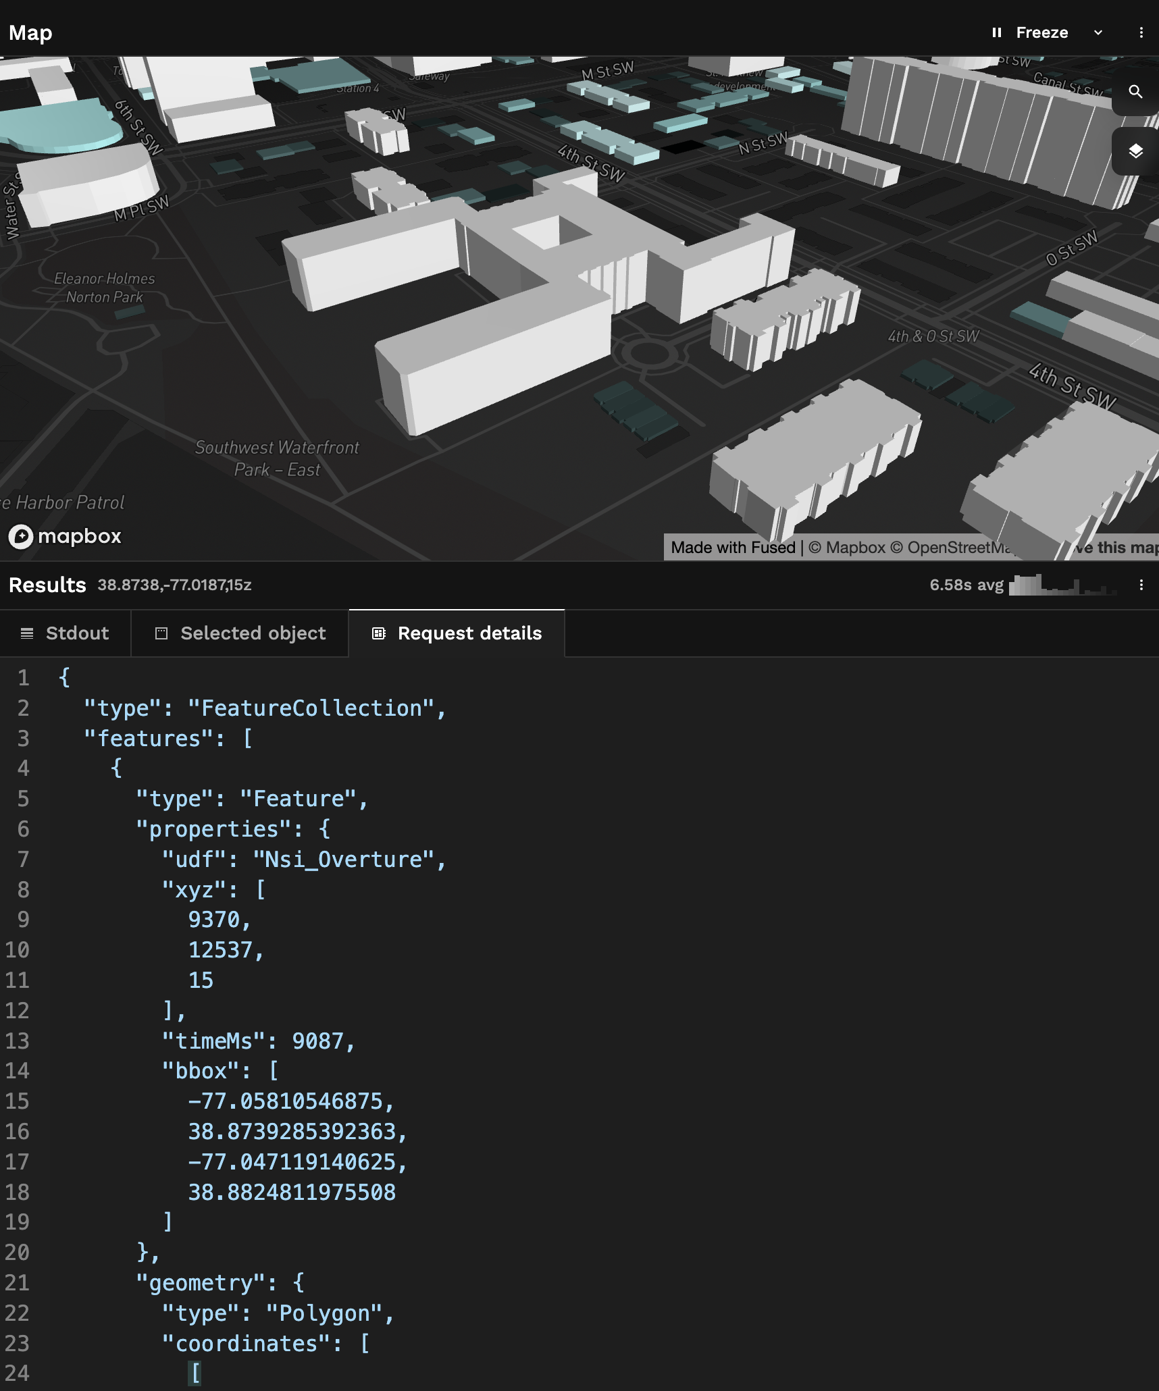This screenshot has width=1159, height=1391.
Task: Open the Results panel three-dot menu
Action: (x=1141, y=585)
